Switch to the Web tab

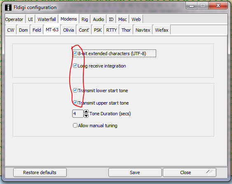(136, 19)
